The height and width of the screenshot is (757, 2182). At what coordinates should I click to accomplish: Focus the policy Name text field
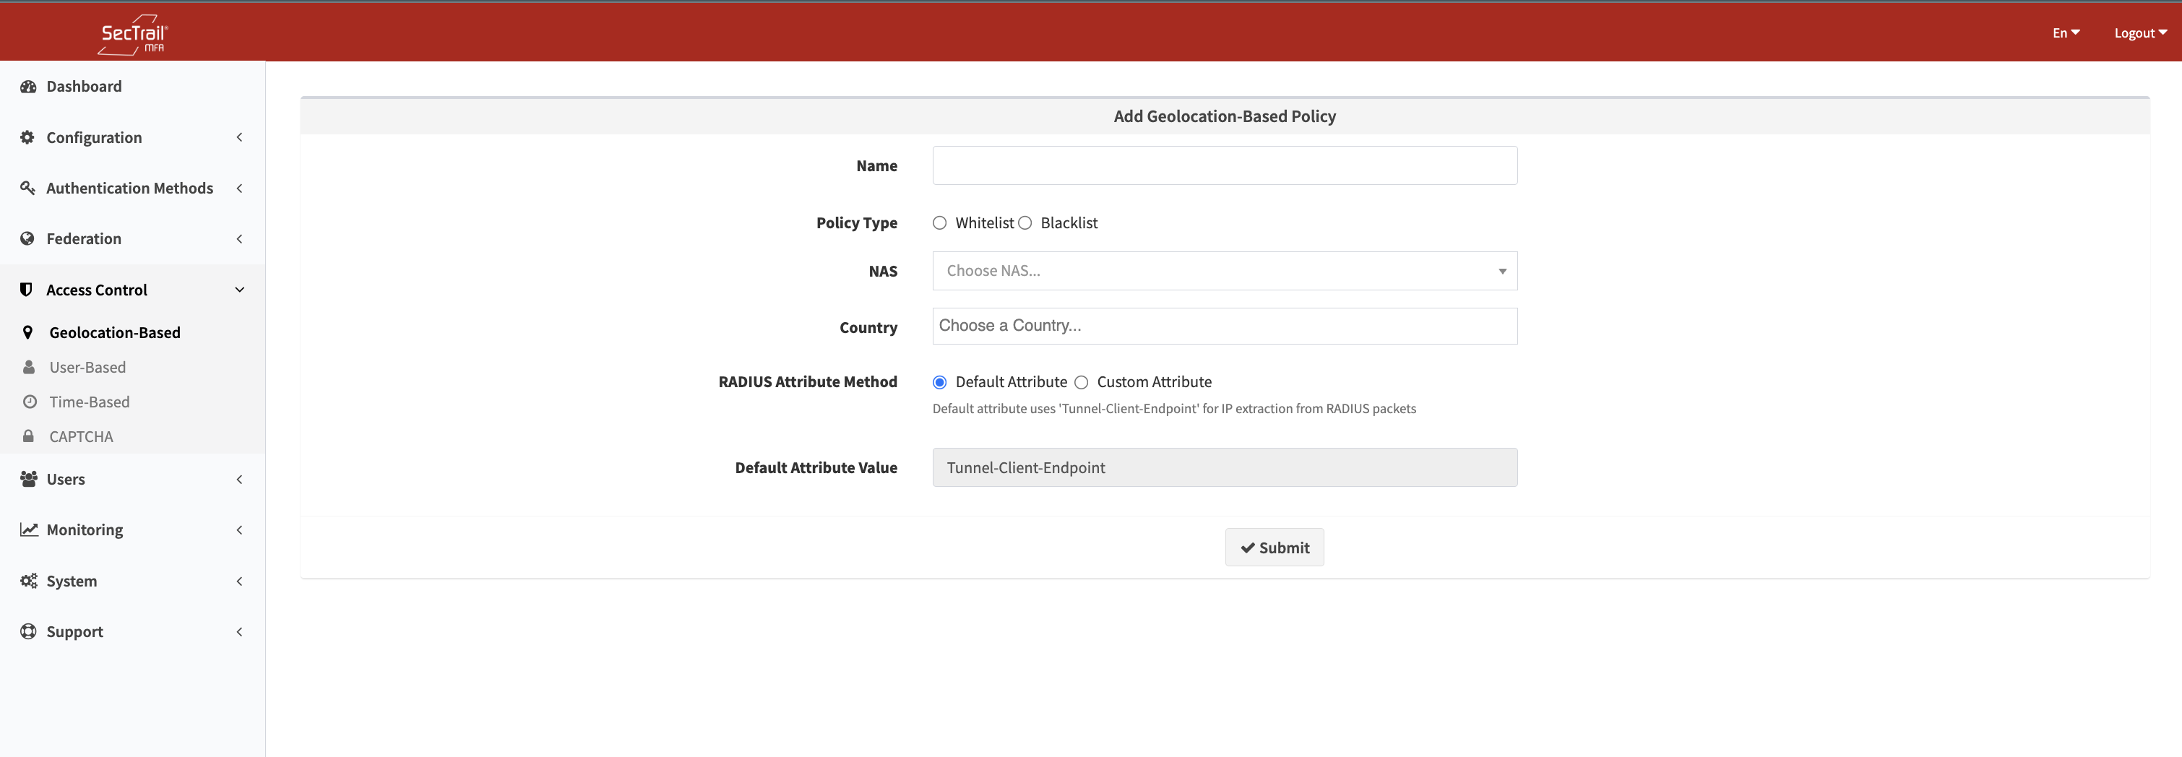(x=1224, y=166)
